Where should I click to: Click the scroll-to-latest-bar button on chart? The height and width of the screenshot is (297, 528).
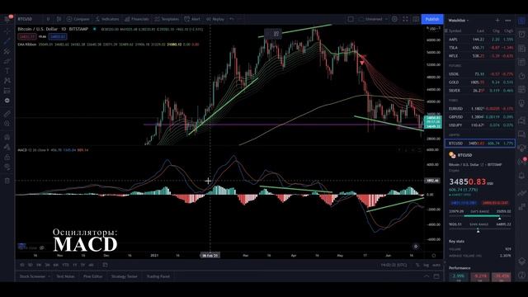(416, 247)
